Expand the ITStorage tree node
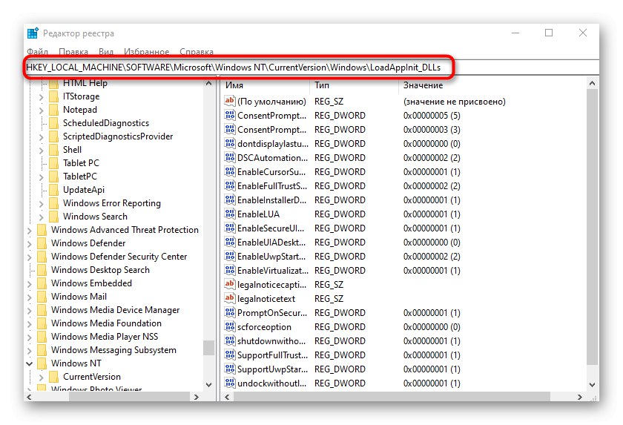This screenshot has width=623, height=425. point(42,96)
